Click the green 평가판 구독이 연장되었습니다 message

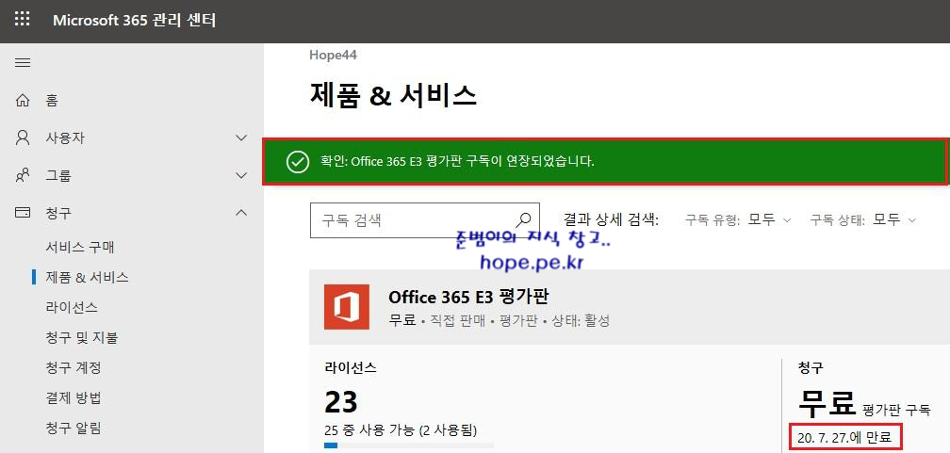(x=457, y=162)
